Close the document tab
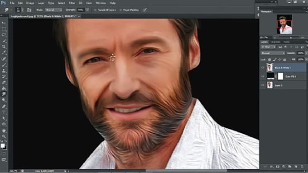The image size is (308, 173). (79, 16)
